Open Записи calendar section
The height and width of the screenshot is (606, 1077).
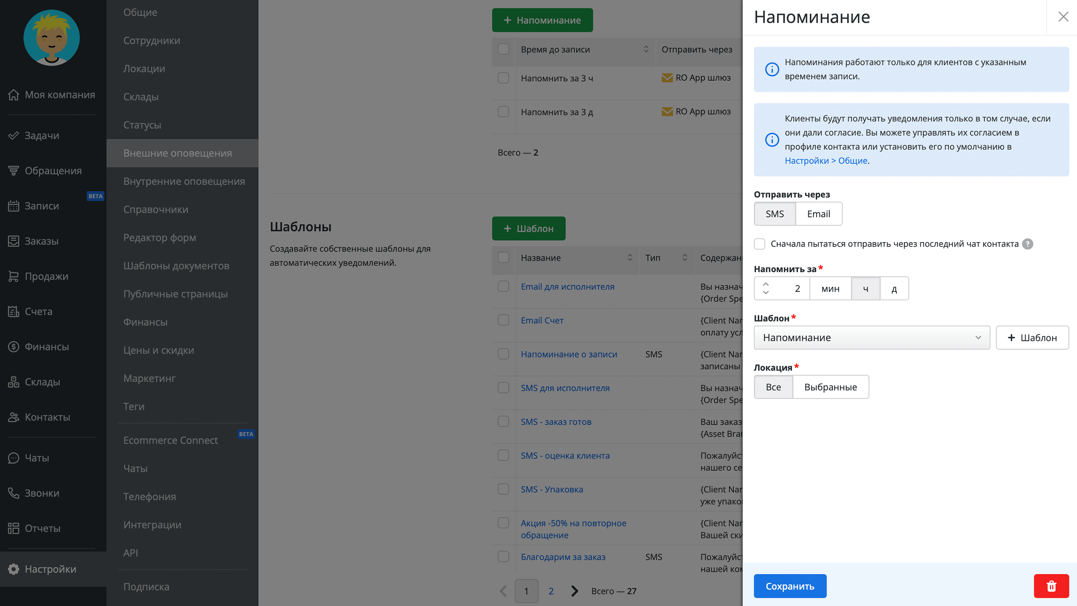[41, 206]
